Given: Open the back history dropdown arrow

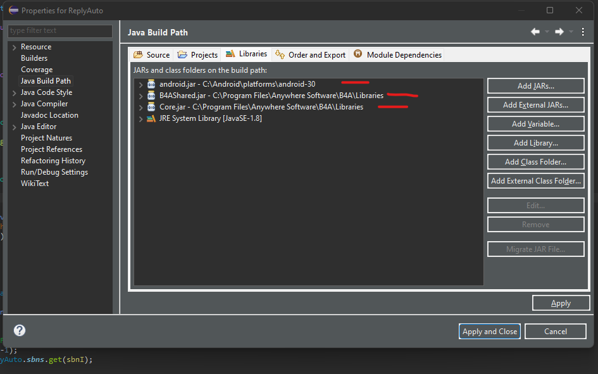Looking at the screenshot, I should 547,32.
